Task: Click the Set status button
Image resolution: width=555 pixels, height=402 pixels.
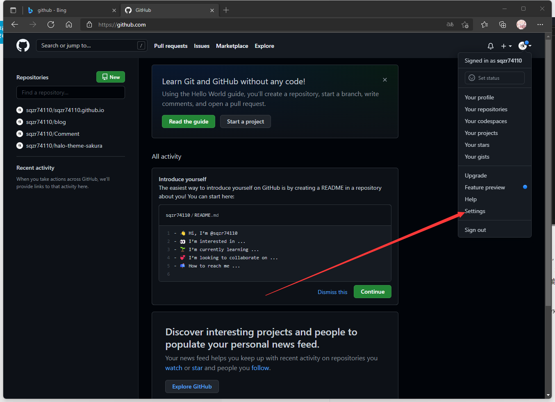Action: [494, 78]
